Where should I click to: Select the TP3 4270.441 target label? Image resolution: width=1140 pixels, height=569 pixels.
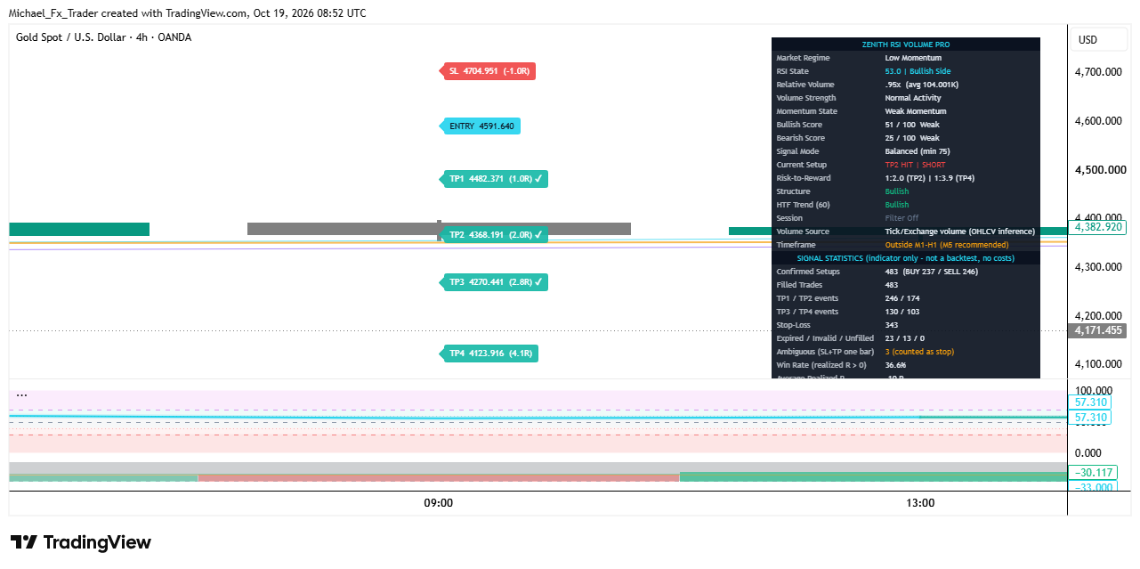click(x=494, y=282)
